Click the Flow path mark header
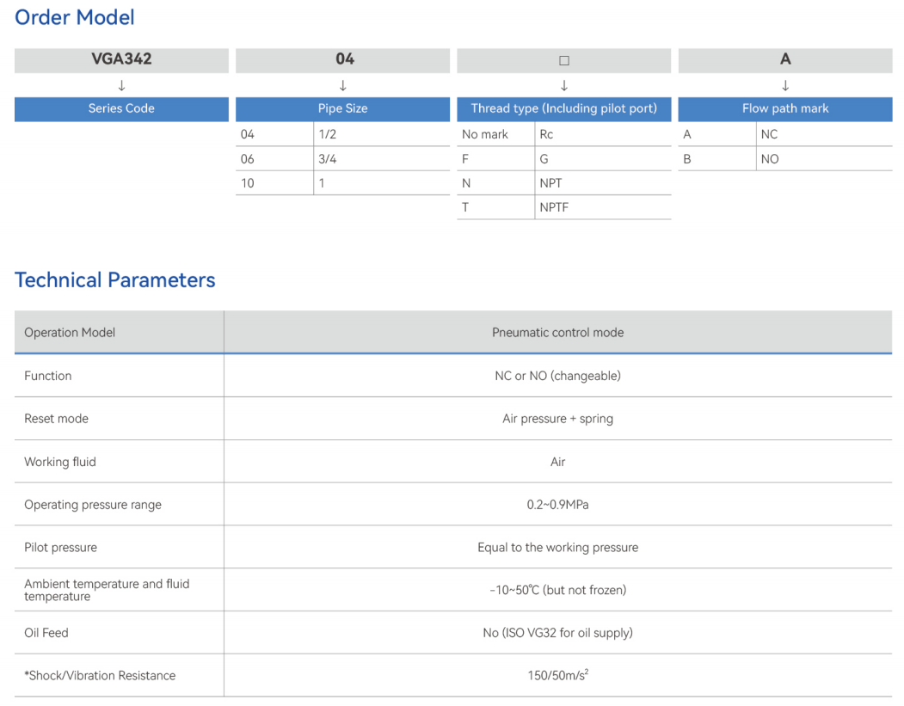The height and width of the screenshot is (706, 904). point(785,108)
